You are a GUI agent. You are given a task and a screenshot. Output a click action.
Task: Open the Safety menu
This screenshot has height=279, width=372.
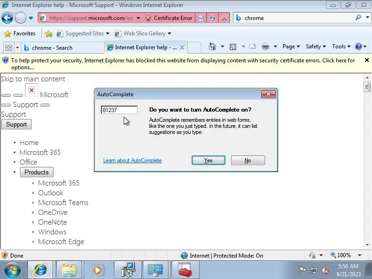click(x=316, y=46)
